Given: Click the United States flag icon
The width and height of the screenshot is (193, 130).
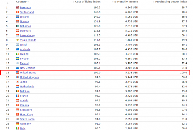Looking at the screenshot, I should point(18,72).
